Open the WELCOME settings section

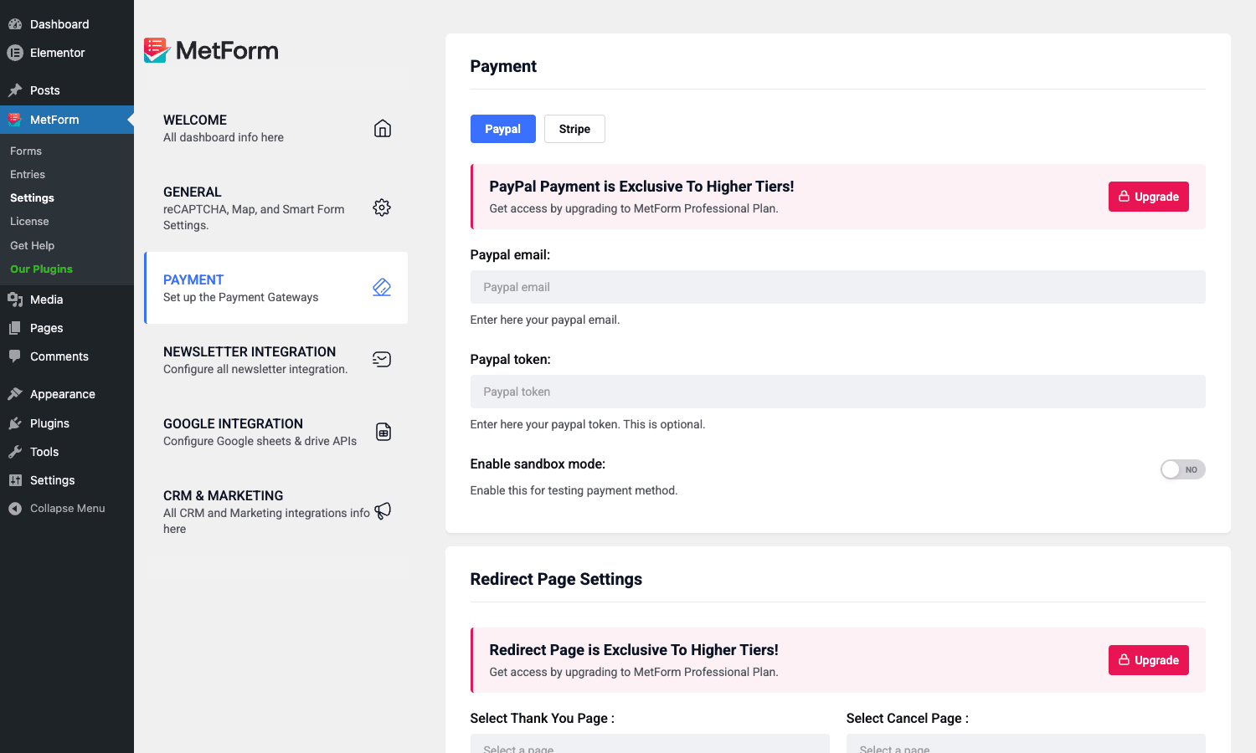point(276,128)
